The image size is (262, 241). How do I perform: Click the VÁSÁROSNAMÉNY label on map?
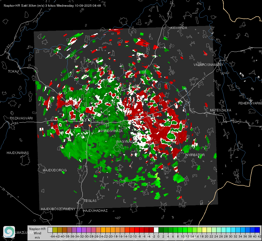(208, 65)
